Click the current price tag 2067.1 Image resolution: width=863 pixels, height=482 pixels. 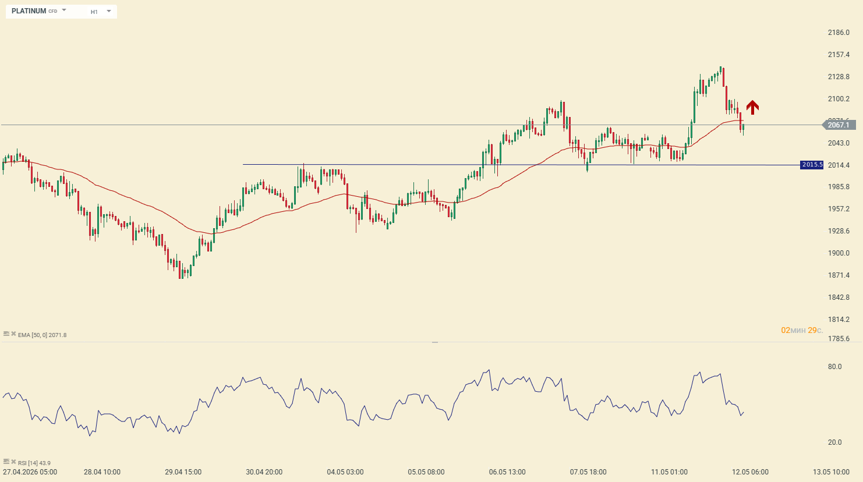pos(839,125)
